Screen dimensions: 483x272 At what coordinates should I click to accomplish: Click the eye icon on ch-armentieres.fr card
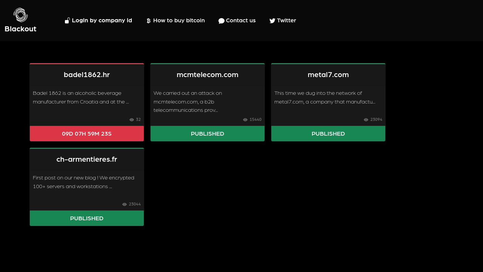pyautogui.click(x=125, y=204)
